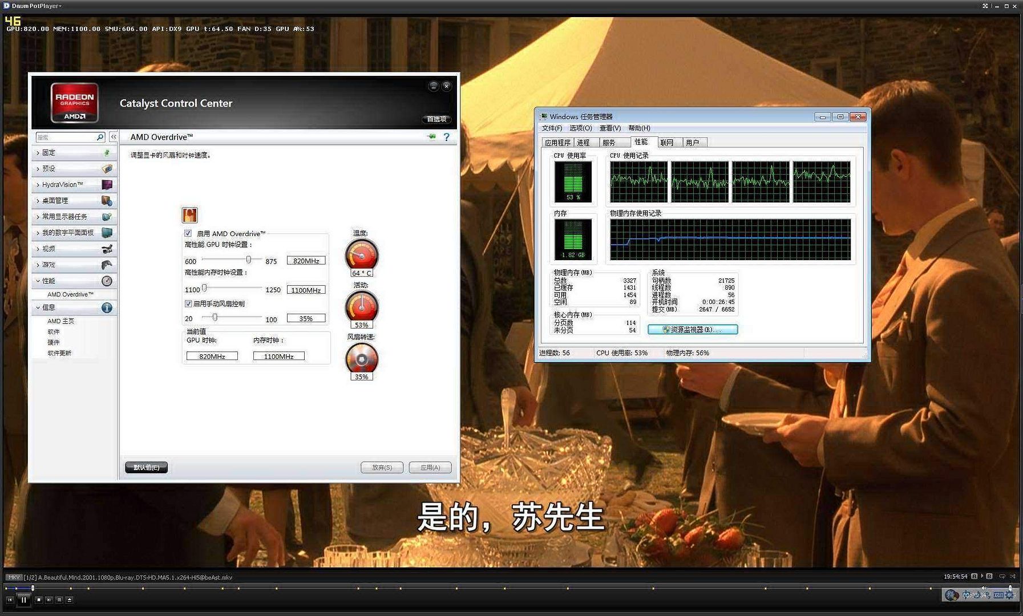1023x616 pixels.
Task: Open the 查看(V) menu in Task Manager
Action: pos(609,128)
